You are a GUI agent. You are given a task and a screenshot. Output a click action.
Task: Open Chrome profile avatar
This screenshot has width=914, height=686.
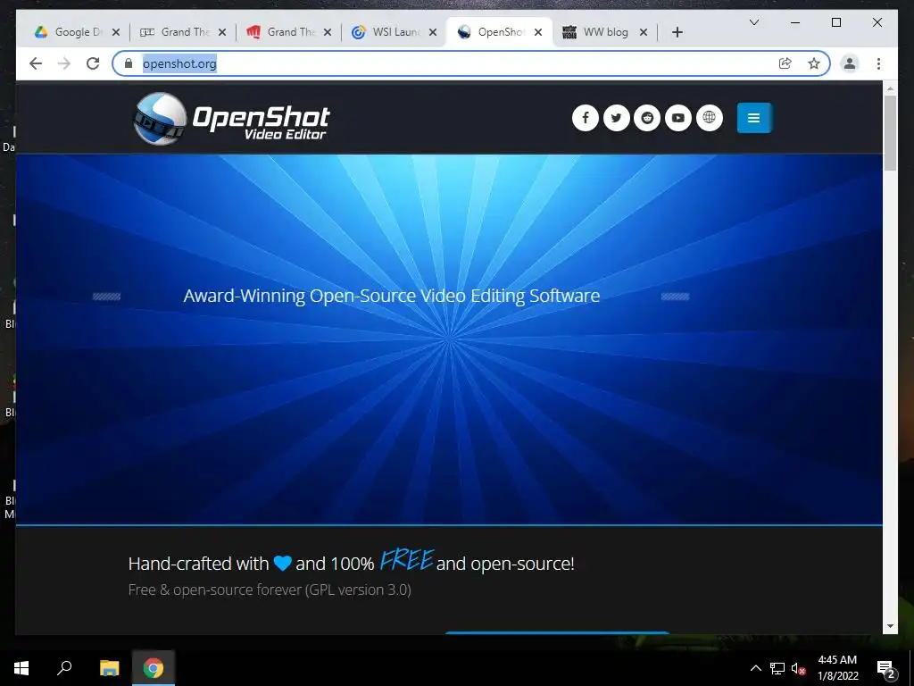click(850, 63)
